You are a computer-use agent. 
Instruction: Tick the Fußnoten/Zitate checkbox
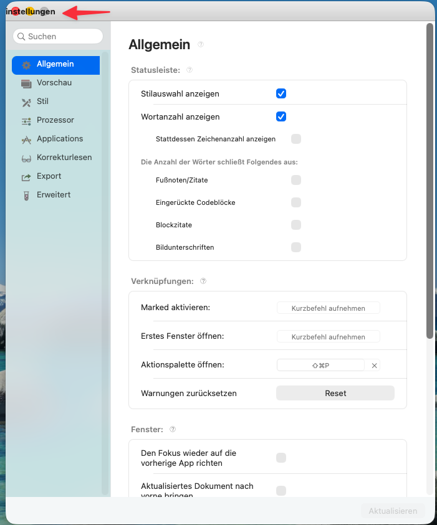click(x=296, y=180)
